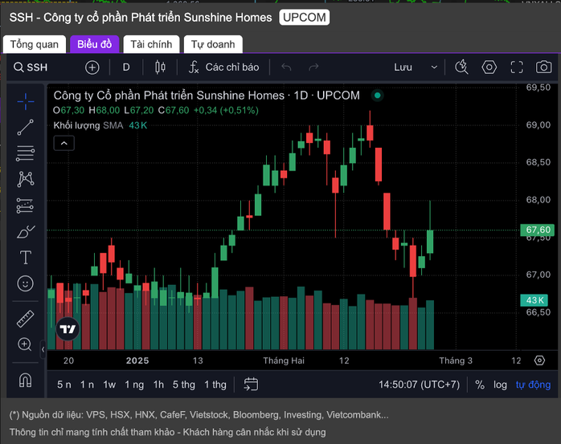Set date range to 1 ng
This screenshot has width=561, height=444.
(134, 385)
